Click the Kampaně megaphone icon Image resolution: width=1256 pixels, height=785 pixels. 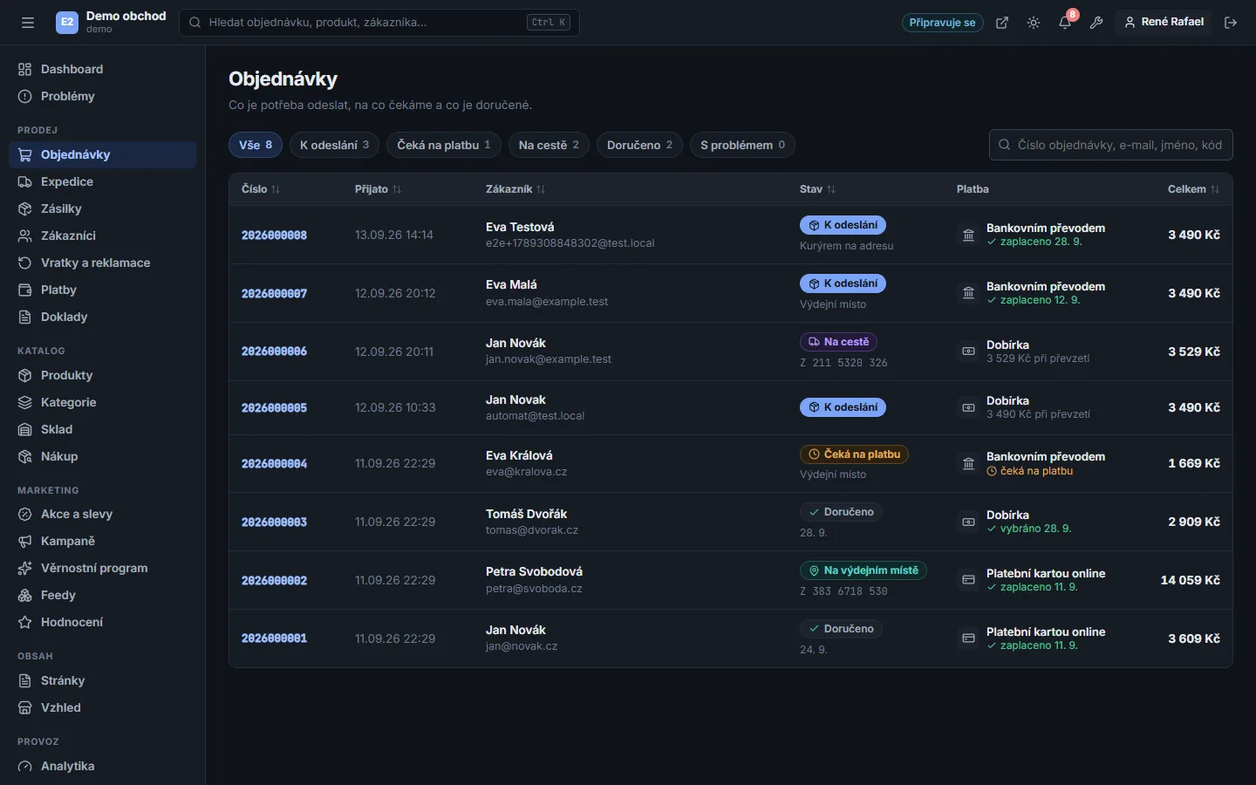click(24, 541)
